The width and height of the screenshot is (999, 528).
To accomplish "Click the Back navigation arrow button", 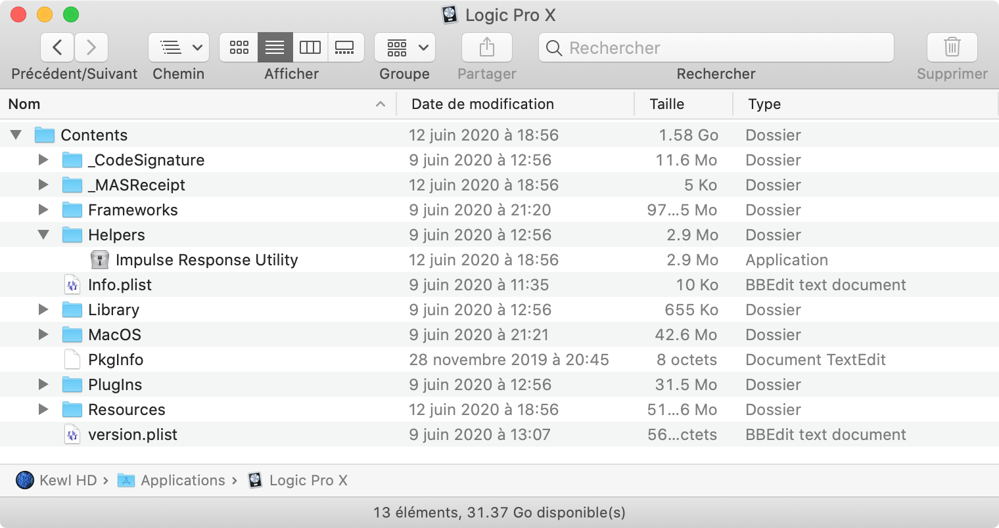I will (58, 47).
